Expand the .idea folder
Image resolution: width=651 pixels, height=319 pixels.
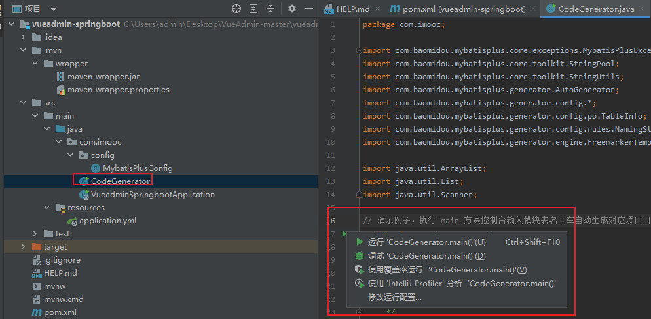[x=24, y=37]
